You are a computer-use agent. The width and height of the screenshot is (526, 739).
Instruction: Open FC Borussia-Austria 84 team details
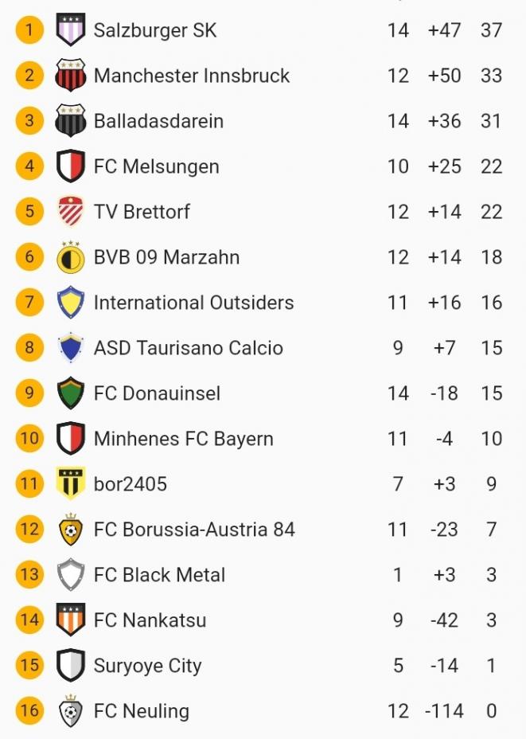[x=194, y=530]
